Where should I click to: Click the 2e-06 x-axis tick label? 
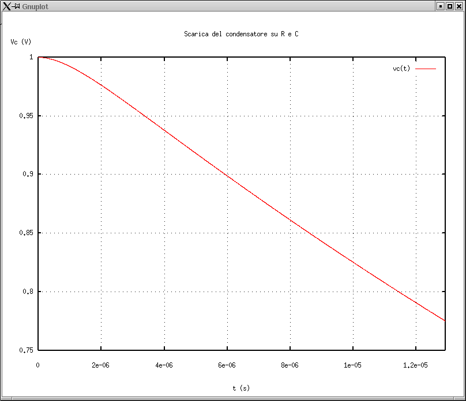point(101,365)
